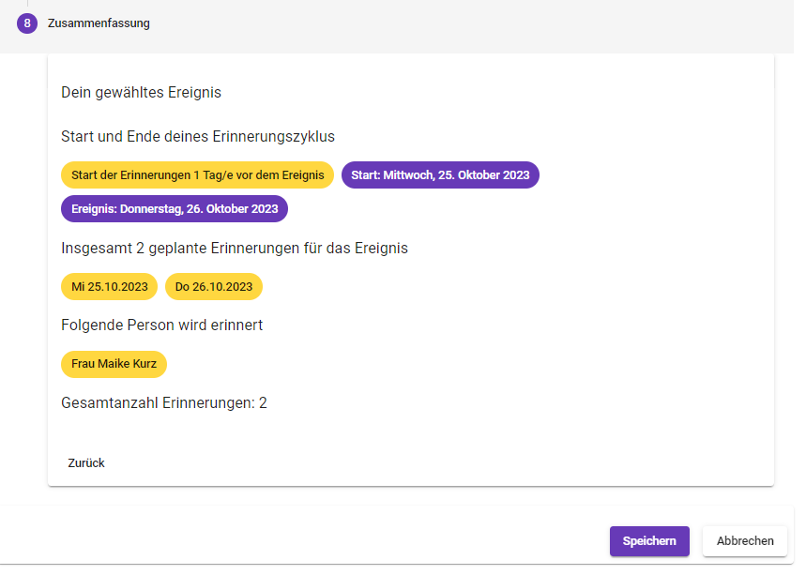Select the Zusammenfassung step label
The height and width of the screenshot is (575, 806).
pyautogui.click(x=99, y=23)
